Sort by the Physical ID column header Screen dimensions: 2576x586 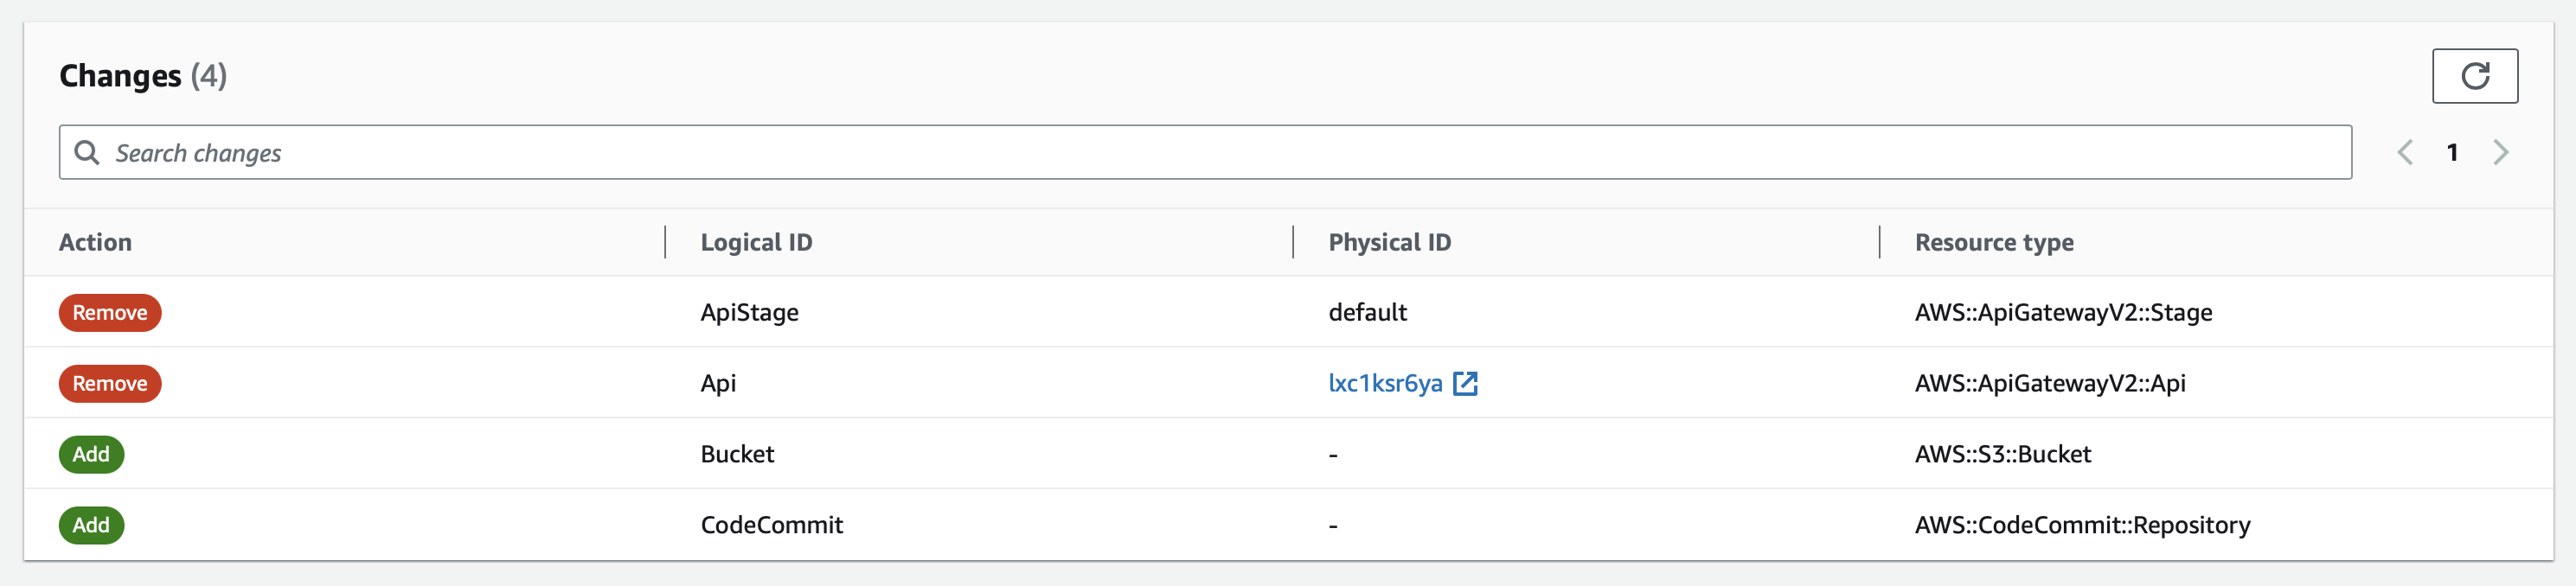[x=1388, y=242]
